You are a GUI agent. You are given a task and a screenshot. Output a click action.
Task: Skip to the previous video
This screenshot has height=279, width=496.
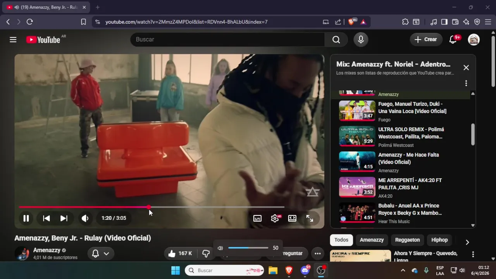(x=46, y=218)
